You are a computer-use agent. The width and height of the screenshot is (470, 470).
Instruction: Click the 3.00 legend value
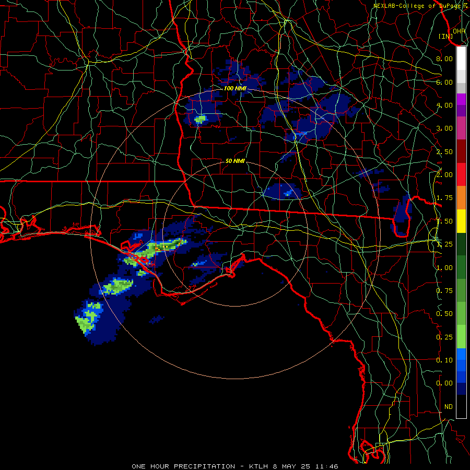point(444,128)
